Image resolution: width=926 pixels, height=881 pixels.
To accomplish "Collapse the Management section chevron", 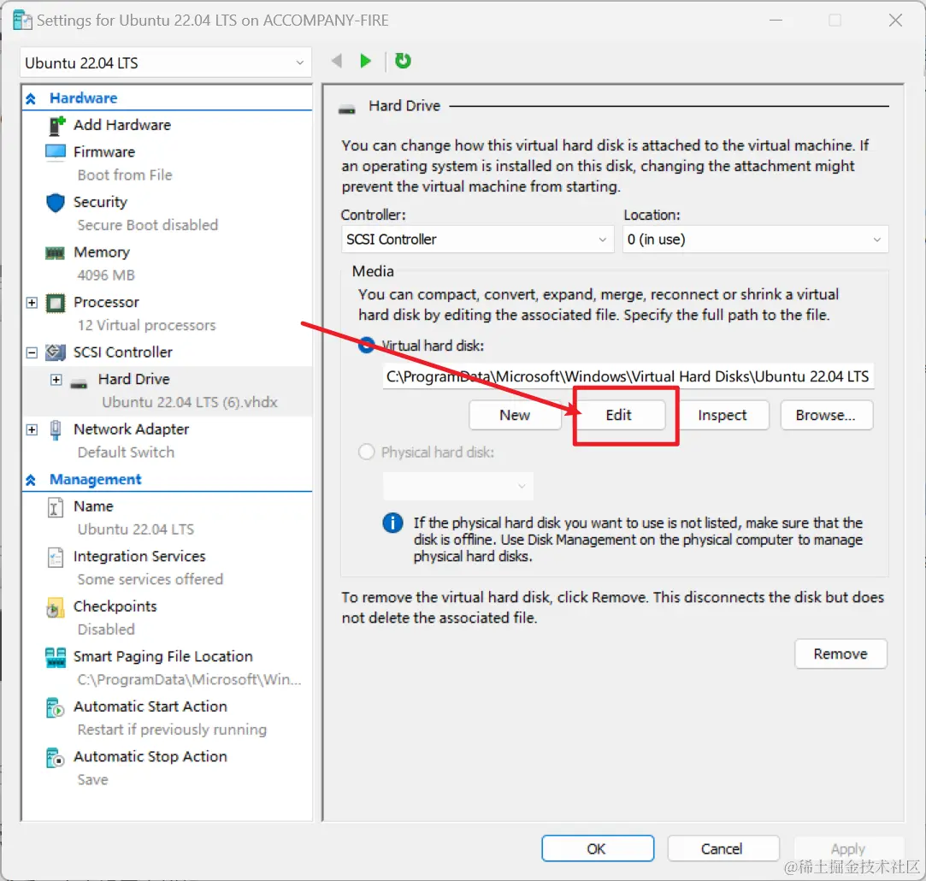I will 31,480.
